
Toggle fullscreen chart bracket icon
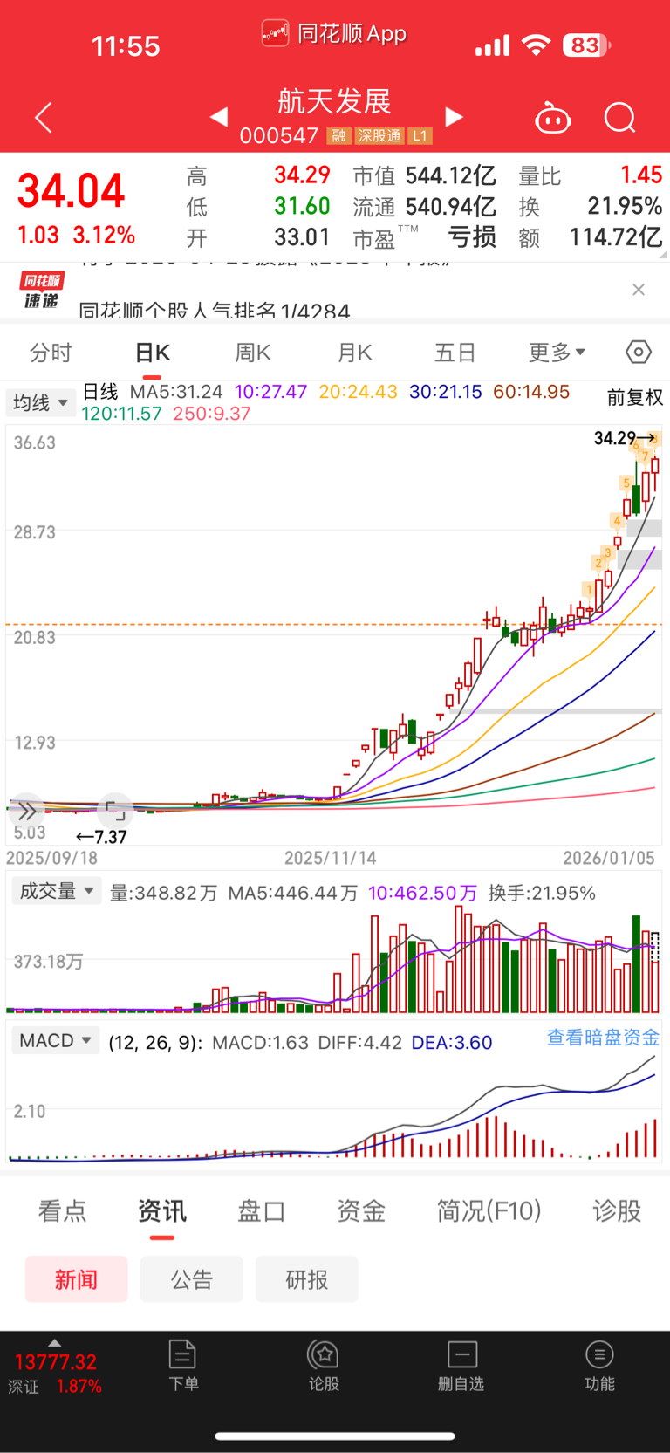pos(115,812)
